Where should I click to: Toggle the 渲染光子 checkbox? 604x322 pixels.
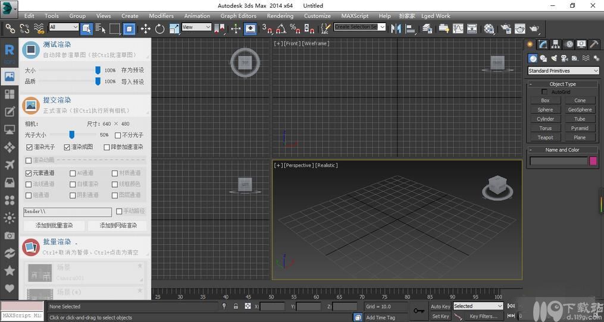tap(29, 147)
